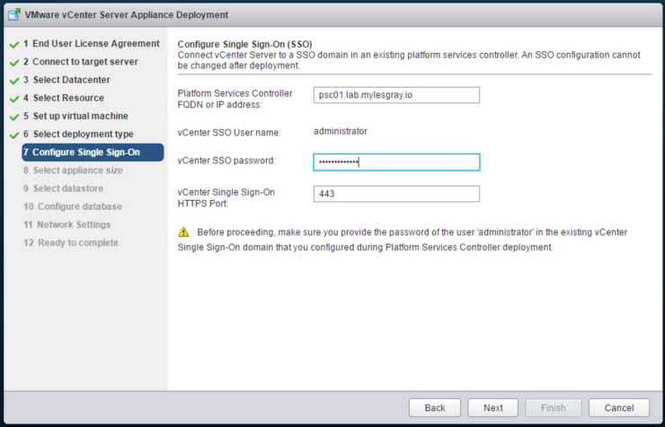The image size is (665, 427).
Task: Click checkmark next to Select Resource
Action: 14,99
